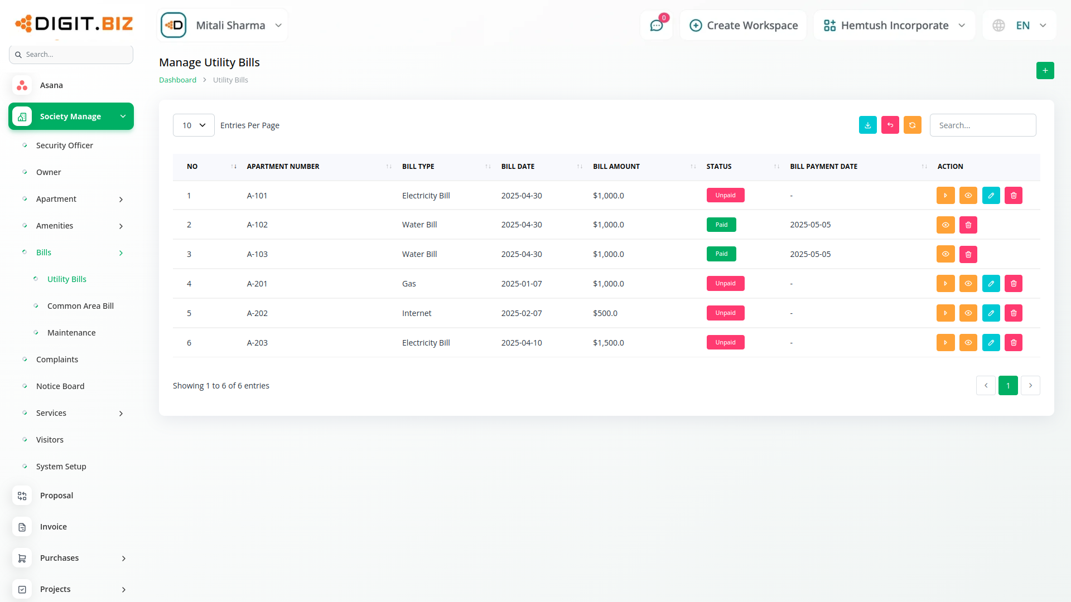1071x602 pixels.
Task: Sort table by Bill Amount column
Action: pyautogui.click(x=616, y=167)
